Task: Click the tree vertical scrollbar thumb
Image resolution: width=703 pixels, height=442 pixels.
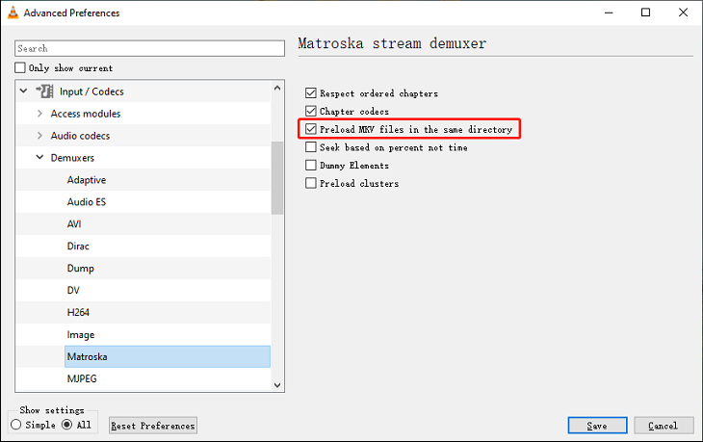Action: tap(277, 178)
